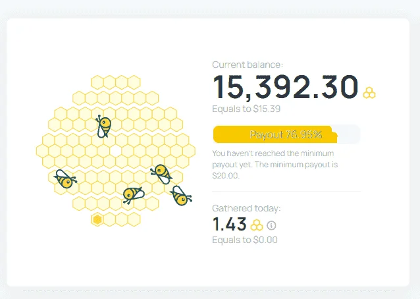Screen dimensions: 420x299
Task: Click the dark filled honeycomb cell at bottom
Action: pos(97,220)
